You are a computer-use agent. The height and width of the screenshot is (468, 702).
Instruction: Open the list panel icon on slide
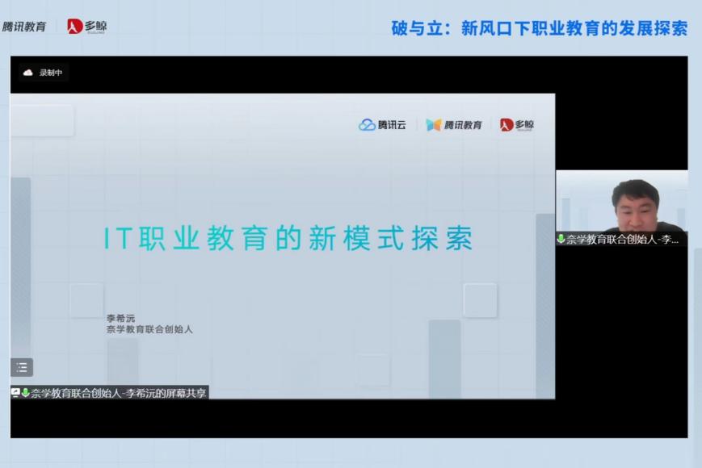point(22,367)
